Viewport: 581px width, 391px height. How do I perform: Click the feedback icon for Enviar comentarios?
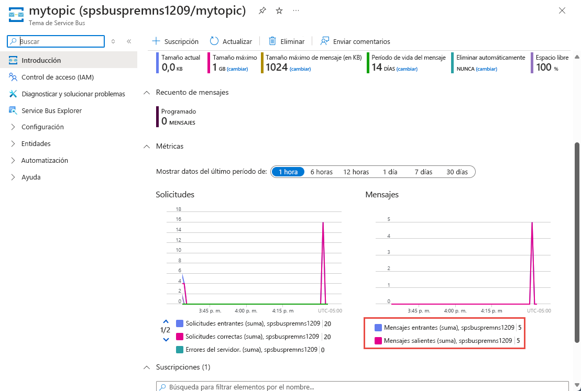coord(325,41)
